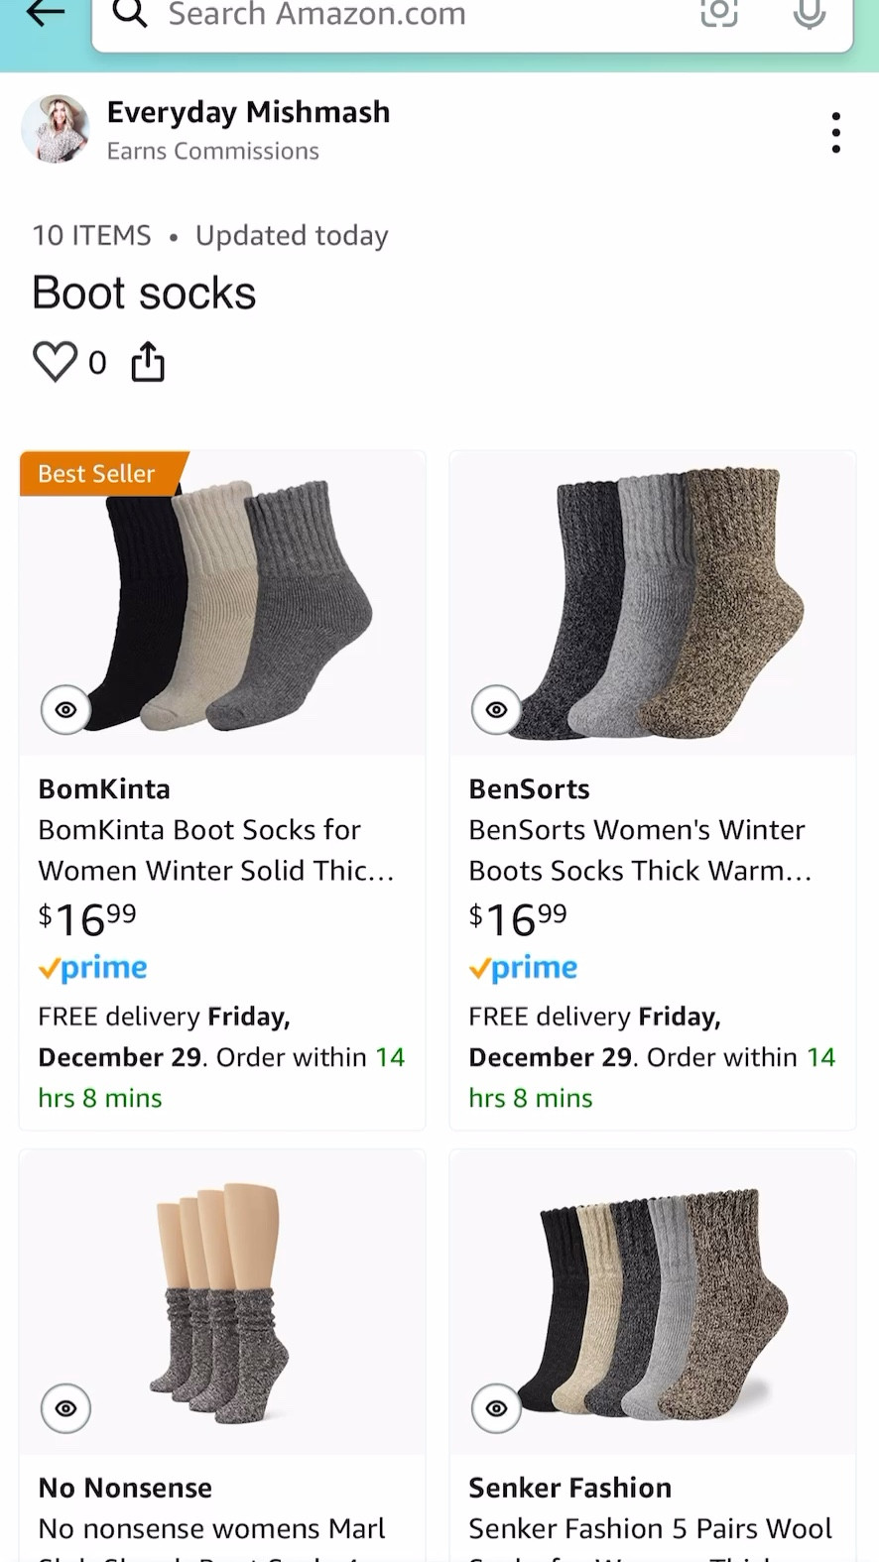Viewport: 879px width, 1562px height.
Task: Open the Senker Fashion 5 Pairs Wool title
Action: click(x=650, y=1529)
